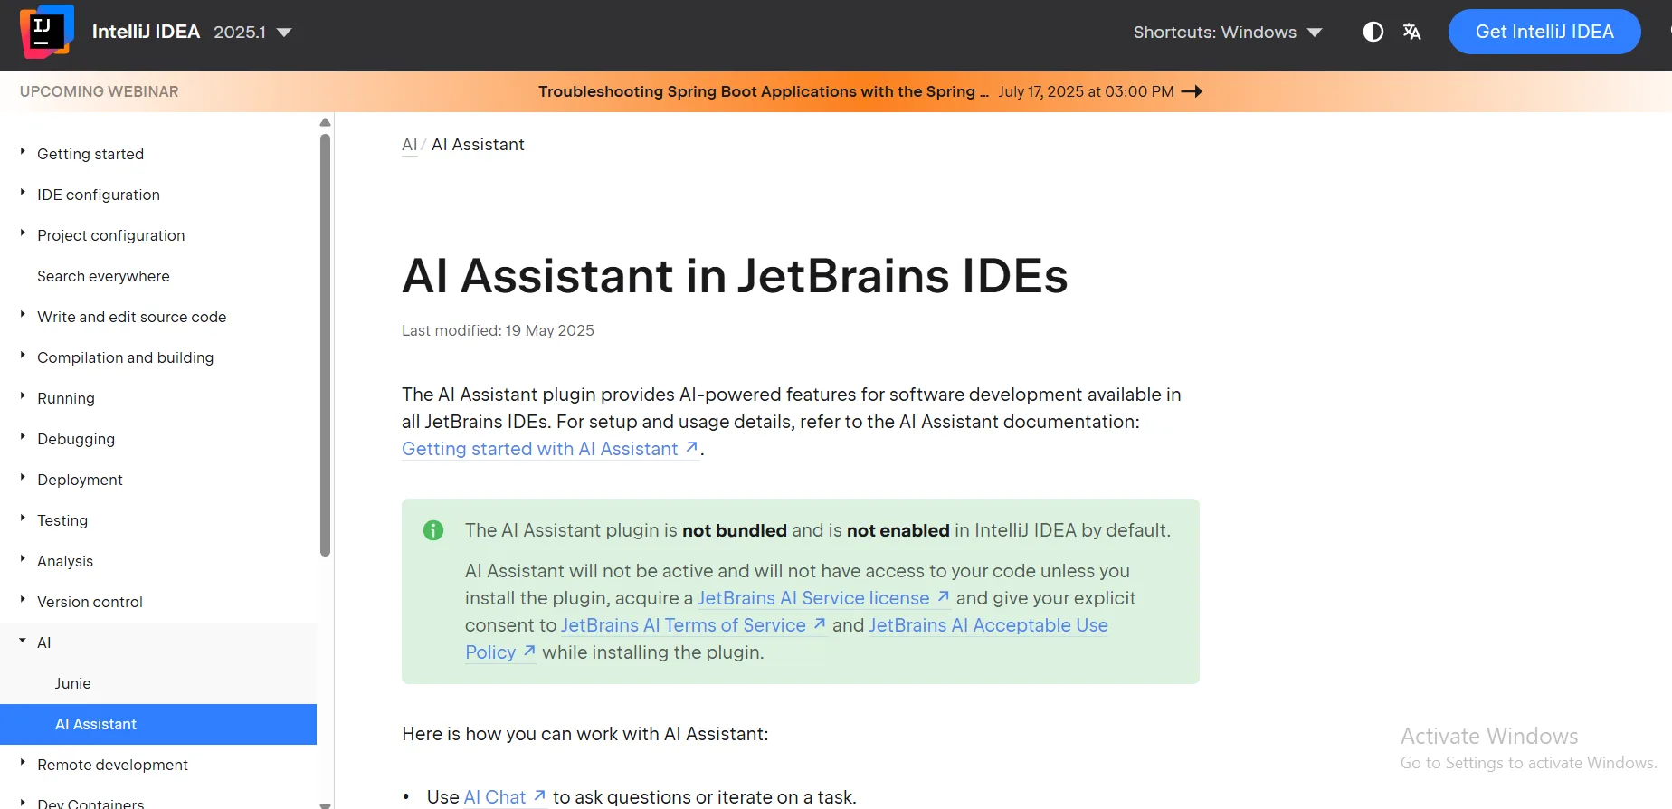Image resolution: width=1672 pixels, height=809 pixels.
Task: Open the AI Chat link
Action: [504, 797]
